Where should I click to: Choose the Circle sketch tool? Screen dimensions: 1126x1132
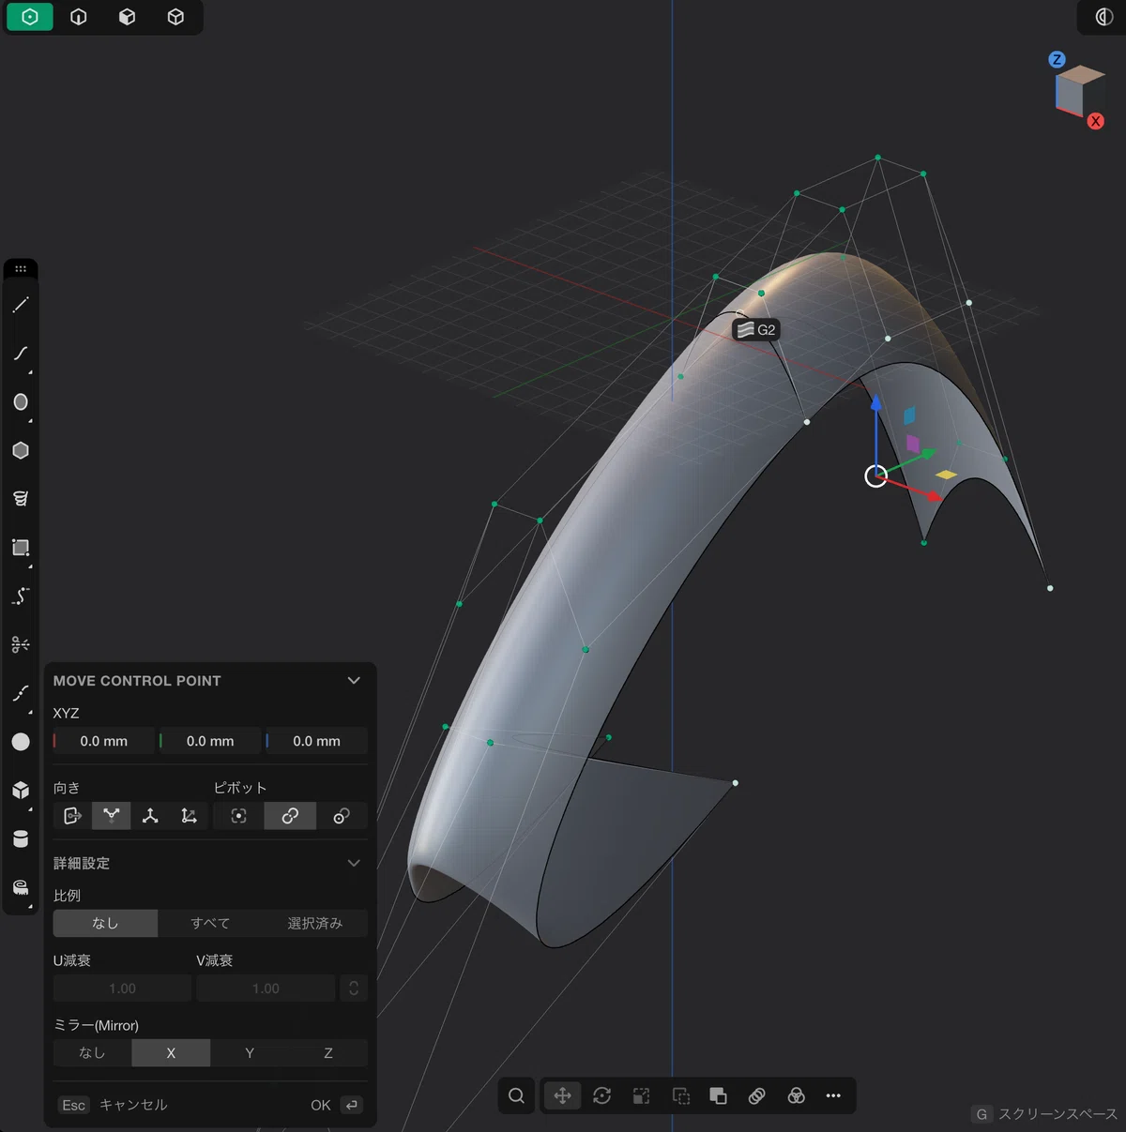coord(21,402)
